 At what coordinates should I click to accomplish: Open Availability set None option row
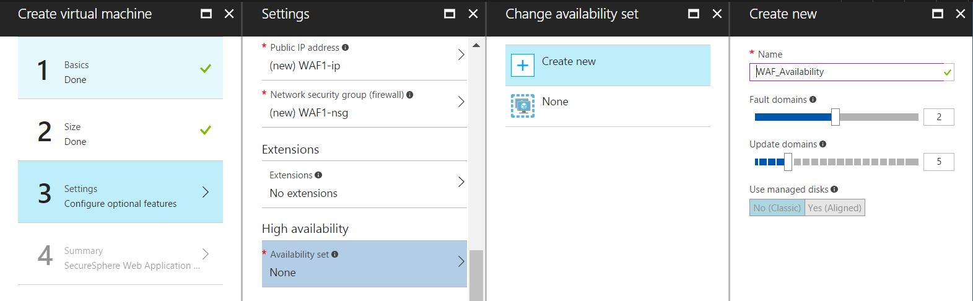[364, 264]
